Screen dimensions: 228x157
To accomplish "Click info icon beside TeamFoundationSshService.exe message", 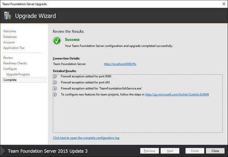I will pyautogui.click(x=55, y=88).
